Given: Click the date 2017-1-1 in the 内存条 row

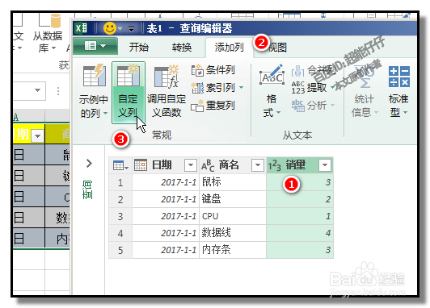Looking at the screenshot, I should point(166,250).
